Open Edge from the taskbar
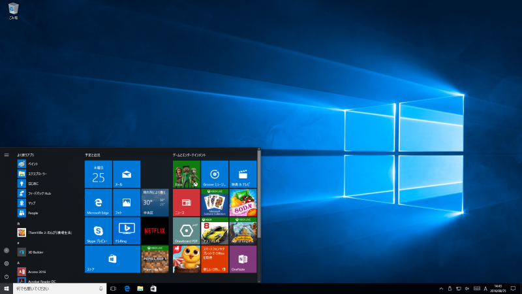Screen dimensions: 522x294 click(127, 289)
